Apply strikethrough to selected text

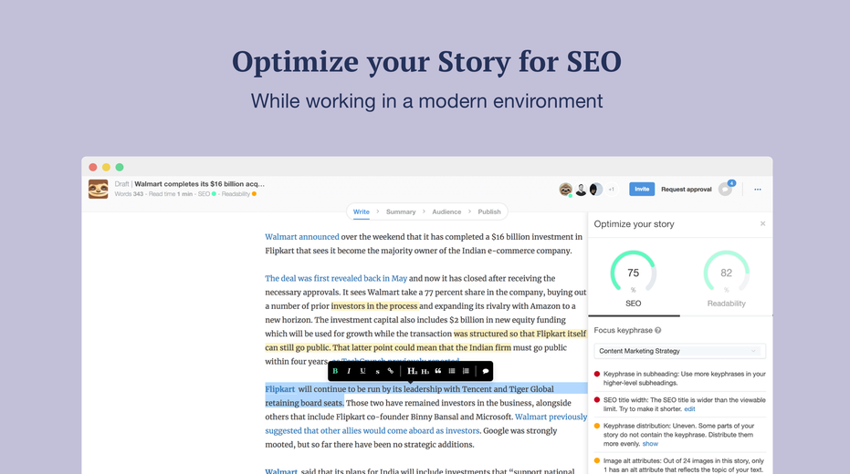click(377, 372)
